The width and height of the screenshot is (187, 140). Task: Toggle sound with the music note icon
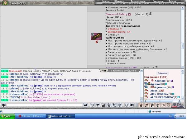120,105
